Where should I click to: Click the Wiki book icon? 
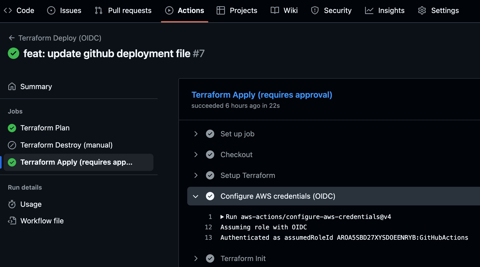pos(275,10)
